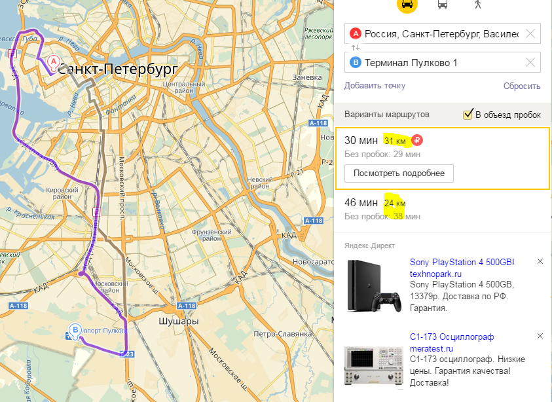Click Кировский район label on map

(62, 193)
